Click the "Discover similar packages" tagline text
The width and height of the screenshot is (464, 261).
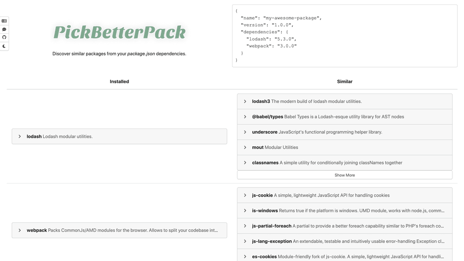[x=119, y=54]
